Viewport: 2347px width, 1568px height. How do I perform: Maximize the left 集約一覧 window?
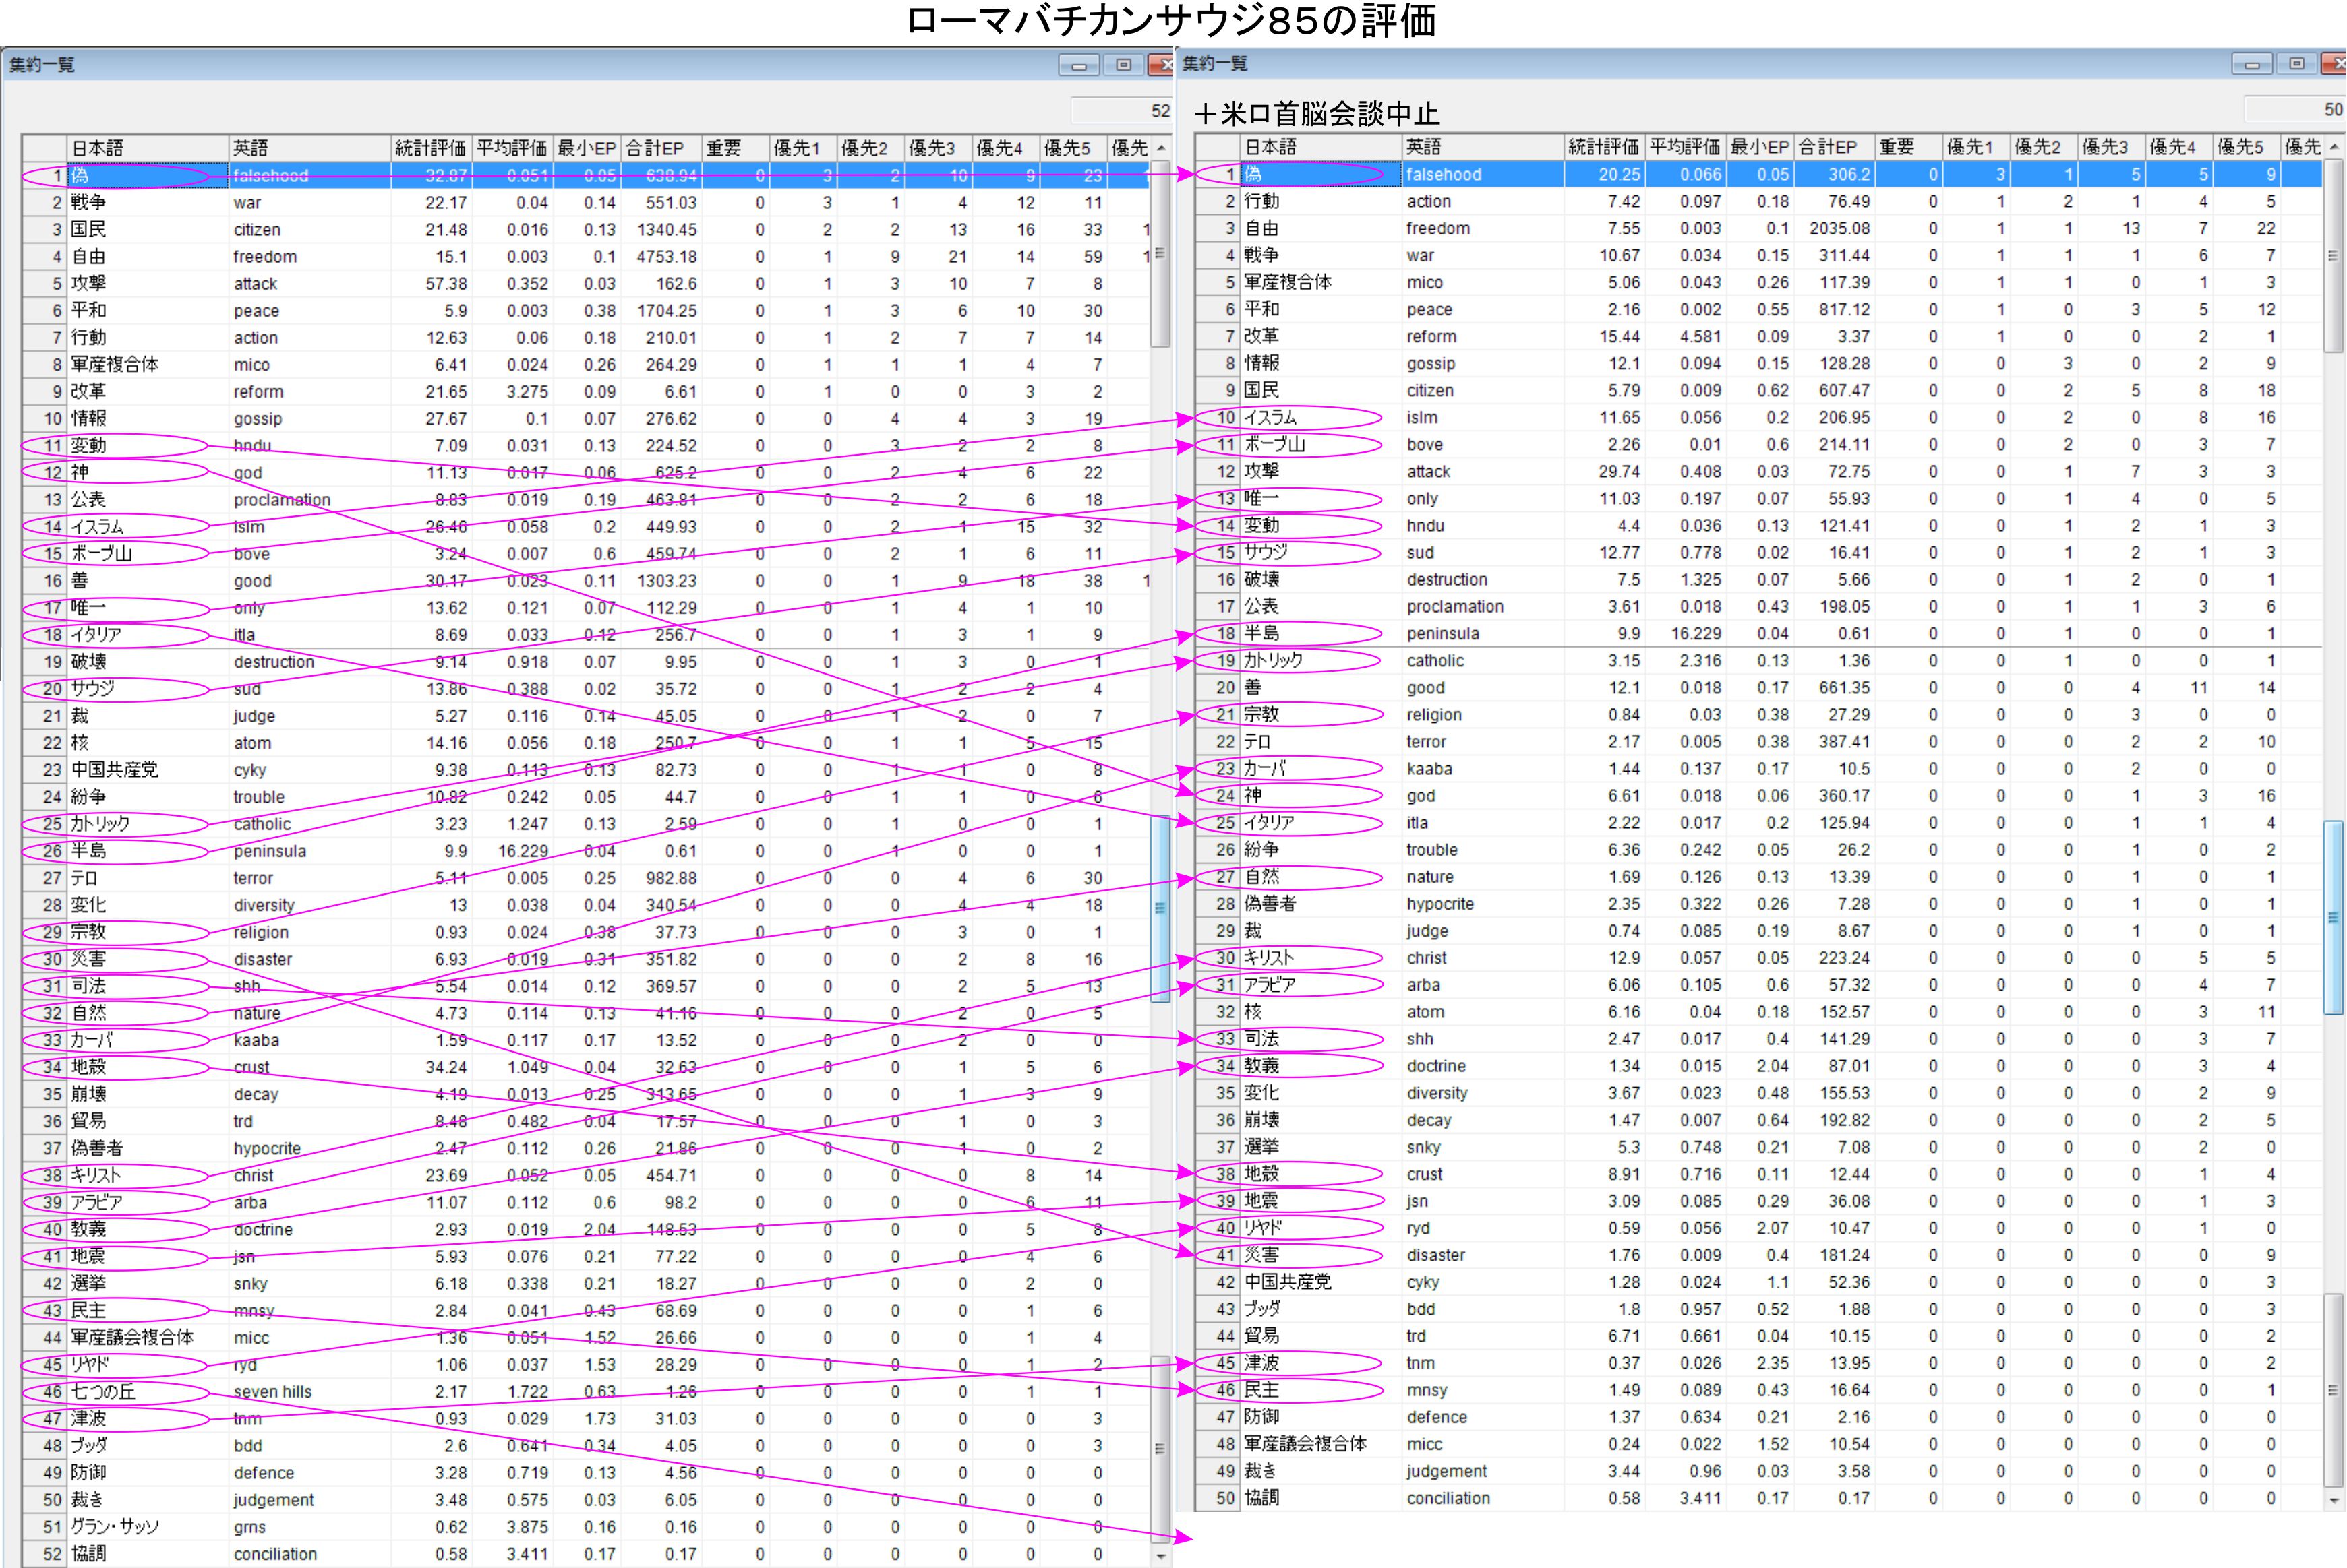1123,65
